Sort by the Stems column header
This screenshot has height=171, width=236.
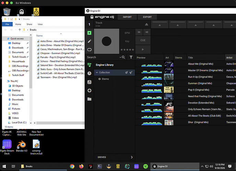pyautogui.click(x=178, y=57)
